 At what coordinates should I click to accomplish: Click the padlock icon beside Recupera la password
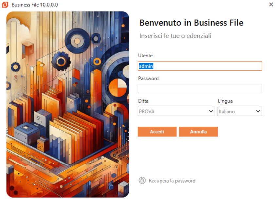[142, 180]
